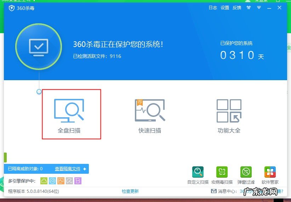Run 宏病毒扫描 macro virus scan
The image size is (291, 202).
tap(222, 175)
